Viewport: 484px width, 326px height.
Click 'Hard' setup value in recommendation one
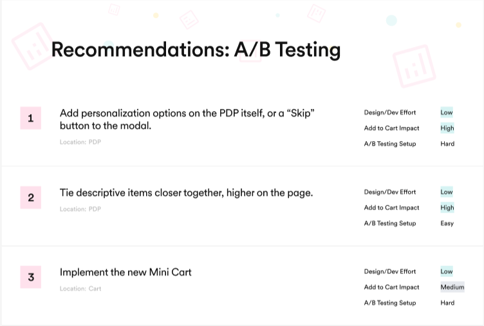(x=447, y=144)
